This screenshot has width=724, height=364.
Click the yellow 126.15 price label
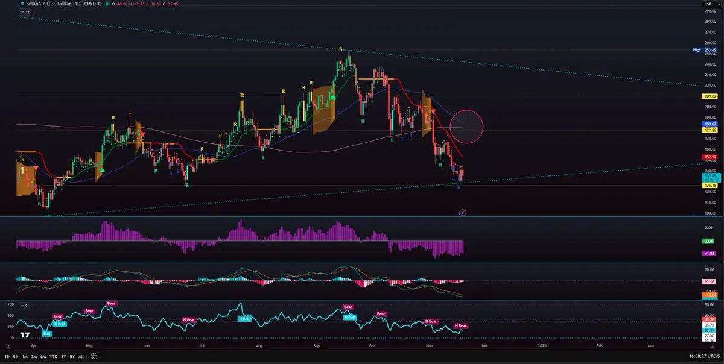point(710,186)
